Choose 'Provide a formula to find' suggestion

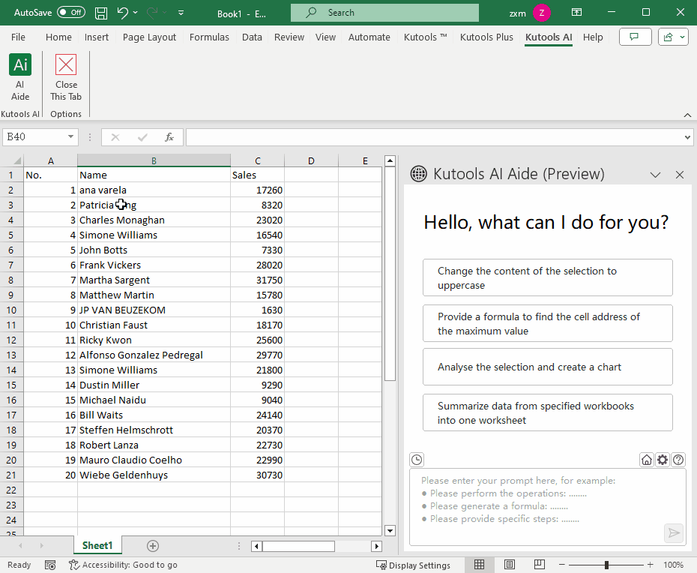click(x=548, y=323)
